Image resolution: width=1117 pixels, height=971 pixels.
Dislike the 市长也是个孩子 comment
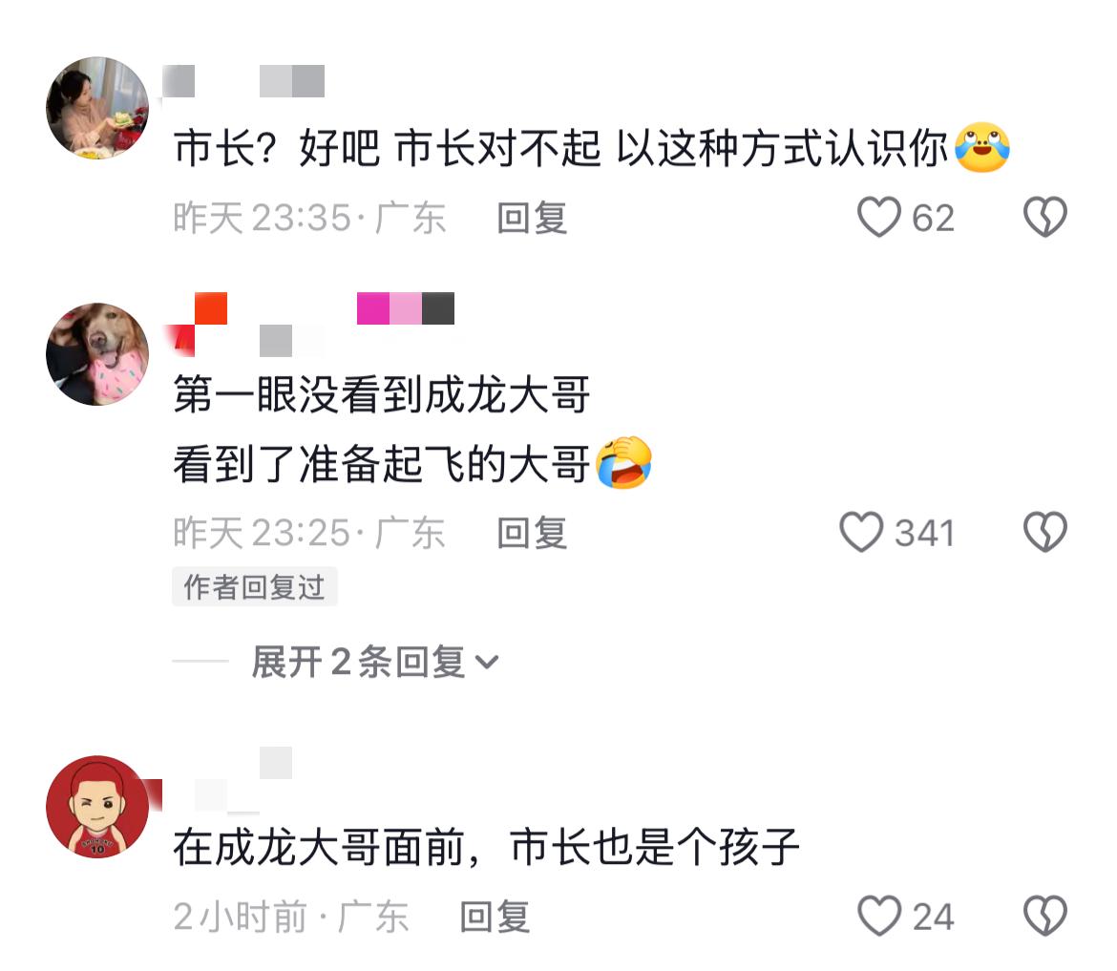(x=1045, y=917)
